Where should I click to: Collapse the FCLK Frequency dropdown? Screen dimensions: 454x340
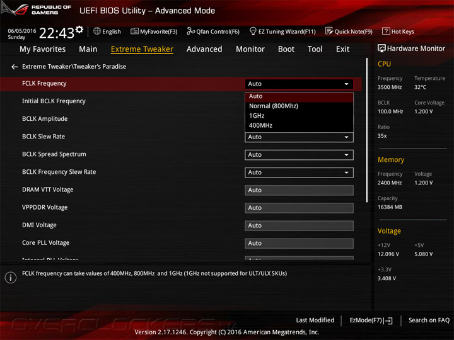(299, 84)
